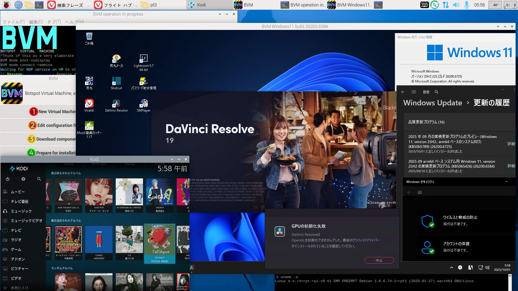Click 中止 button in GPU error dialog

tap(379, 260)
